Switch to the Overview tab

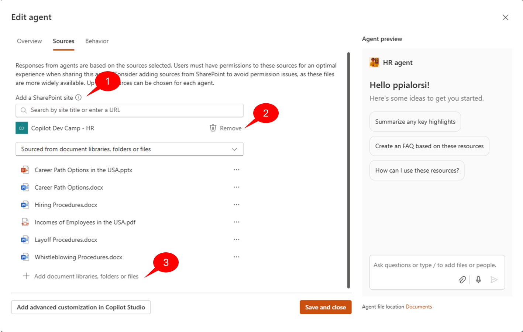(30, 41)
